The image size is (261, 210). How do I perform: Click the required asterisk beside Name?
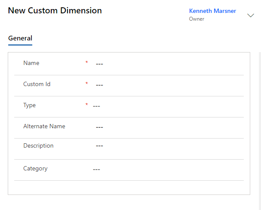click(87, 63)
